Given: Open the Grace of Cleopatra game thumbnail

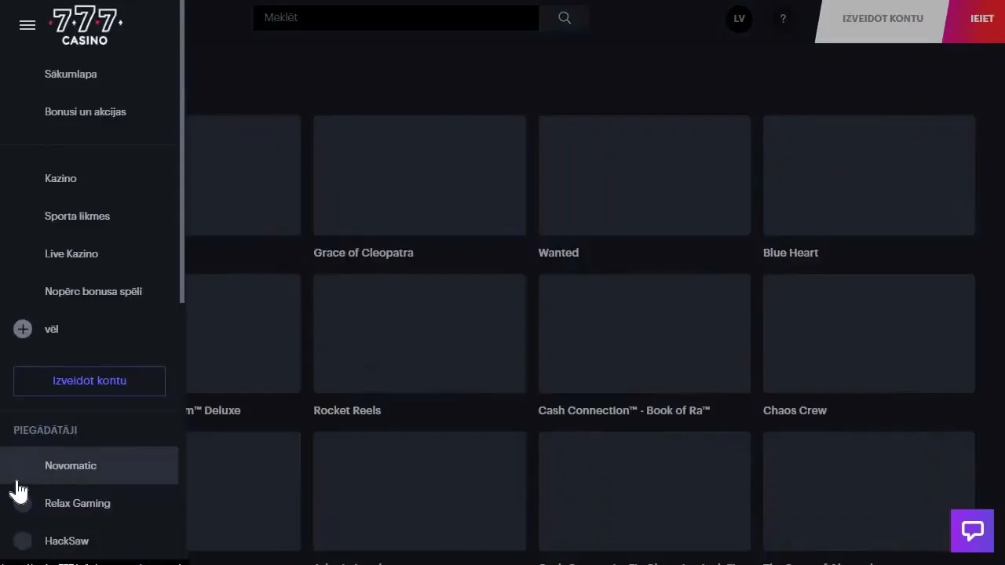Looking at the screenshot, I should click(419, 175).
